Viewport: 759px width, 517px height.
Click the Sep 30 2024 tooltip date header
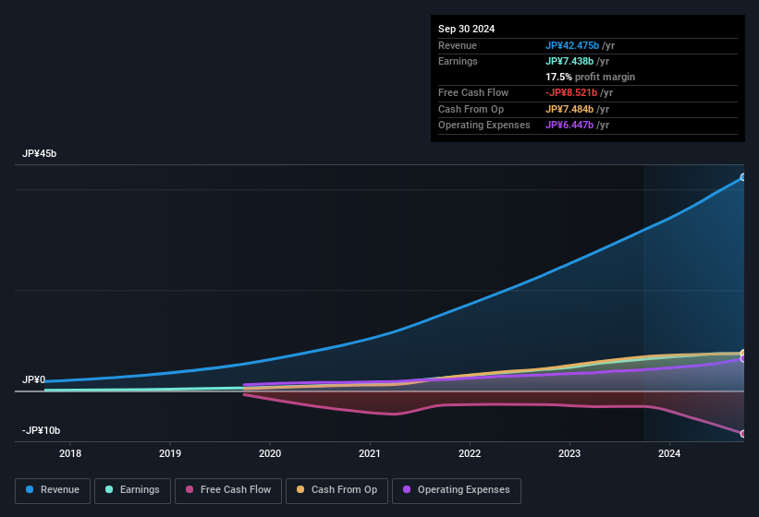point(467,29)
